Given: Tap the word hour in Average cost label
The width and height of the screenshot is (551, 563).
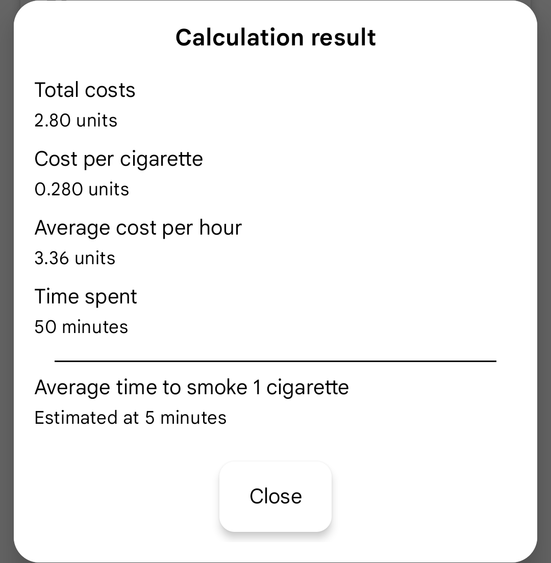Looking at the screenshot, I should pos(220,228).
